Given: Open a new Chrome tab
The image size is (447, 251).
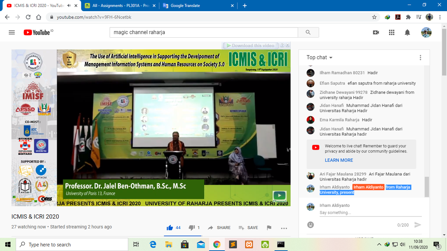Looking at the screenshot, I should (x=244, y=6).
